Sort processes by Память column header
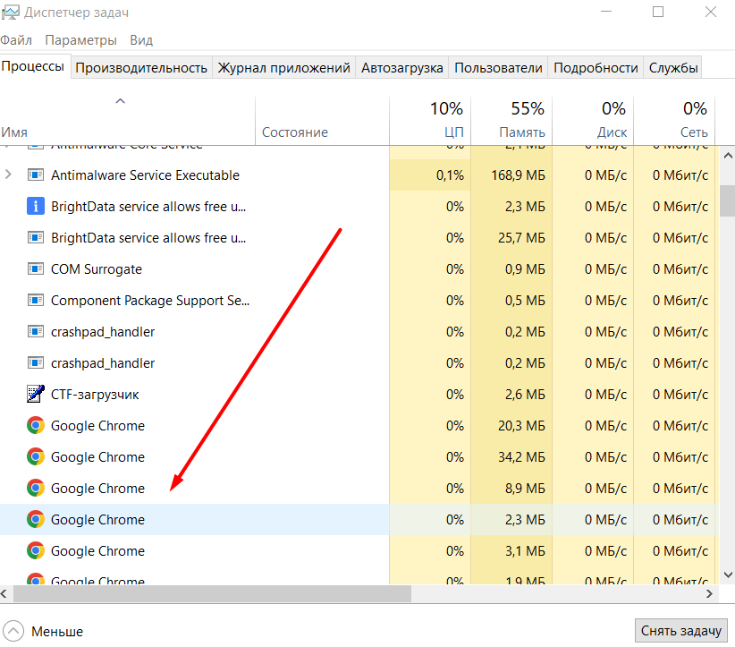Image resolution: width=735 pixels, height=647 pixels. [511, 121]
